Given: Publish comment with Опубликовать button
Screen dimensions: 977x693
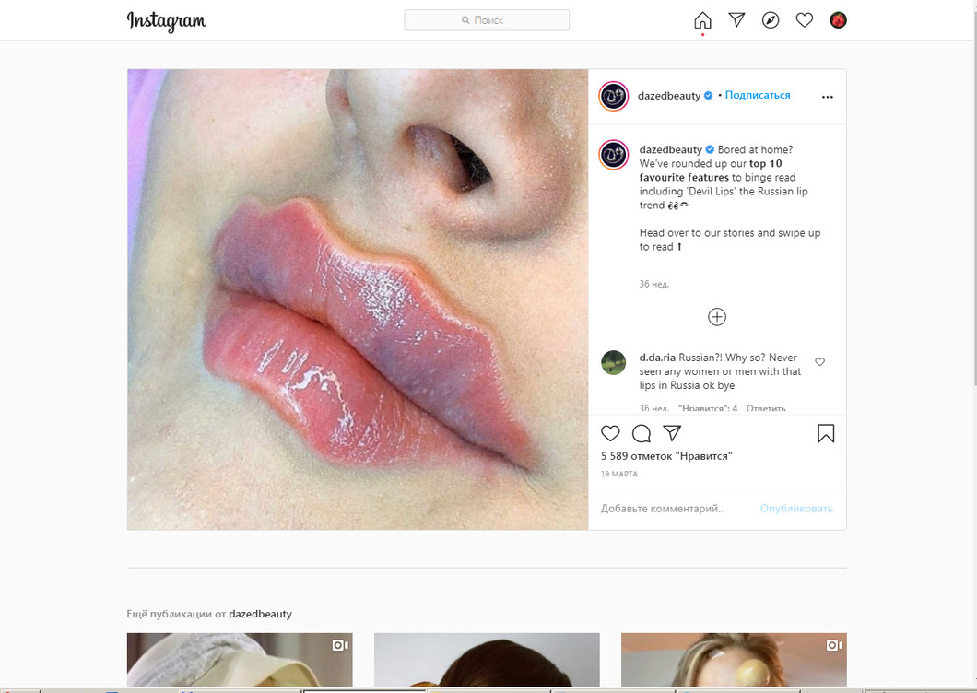Looking at the screenshot, I should click(x=796, y=509).
